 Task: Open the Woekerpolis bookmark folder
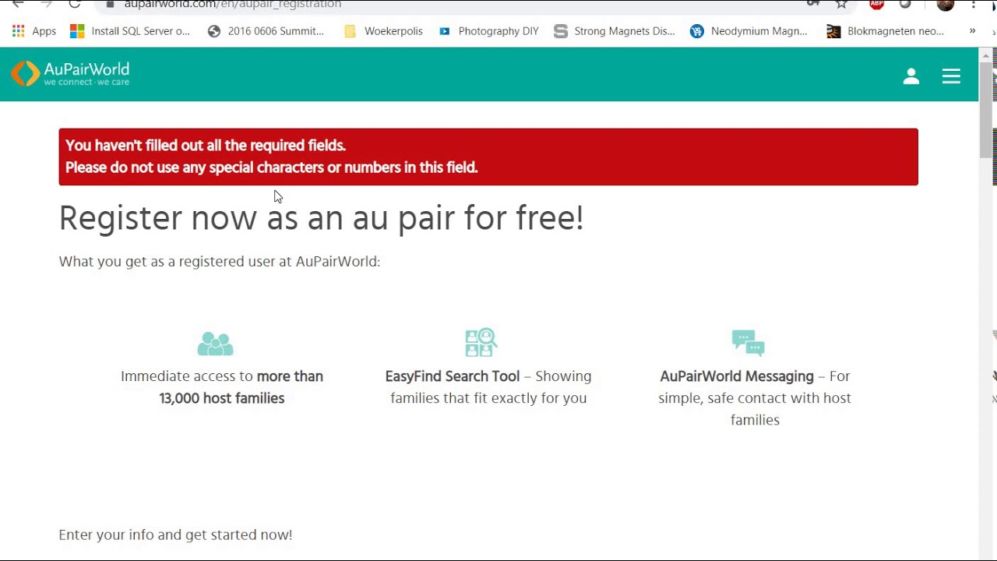pos(383,31)
